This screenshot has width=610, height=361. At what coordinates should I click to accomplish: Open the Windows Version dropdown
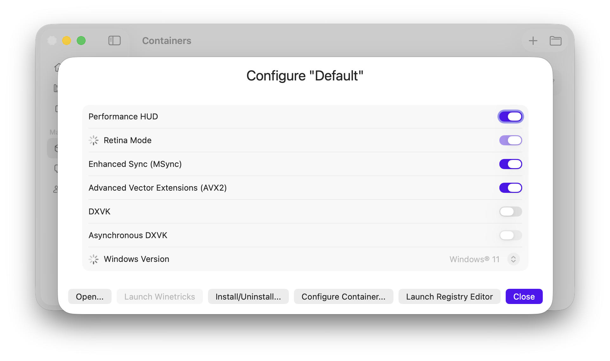coord(513,259)
